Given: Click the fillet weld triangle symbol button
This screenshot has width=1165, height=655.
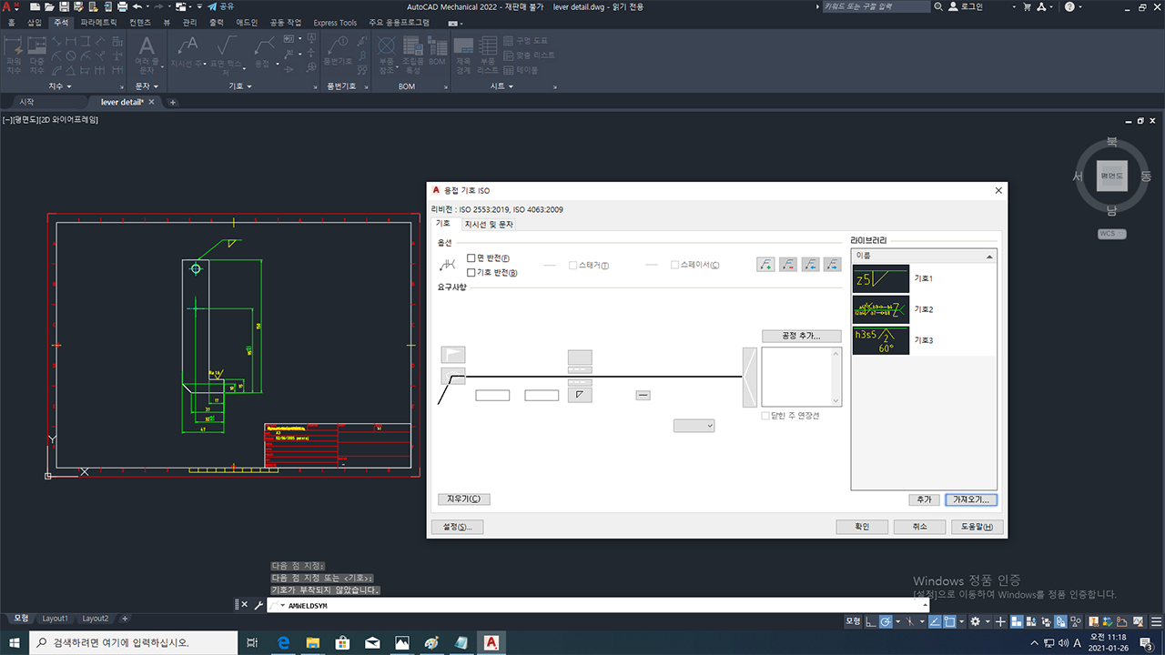Looking at the screenshot, I should click(x=580, y=395).
